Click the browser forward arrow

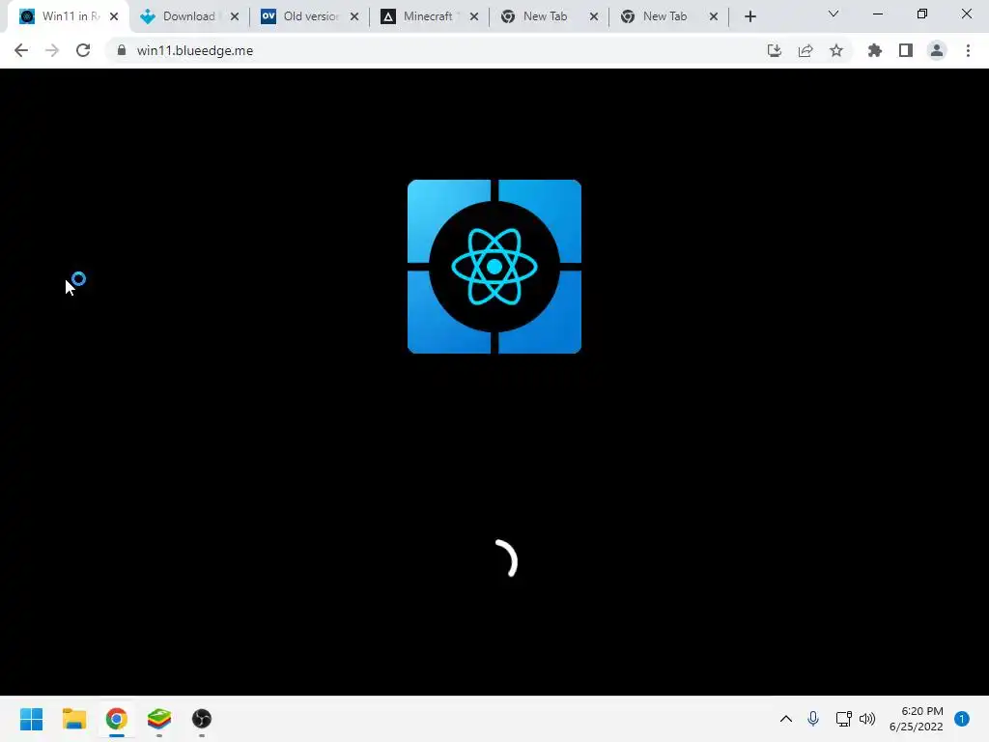tap(52, 50)
